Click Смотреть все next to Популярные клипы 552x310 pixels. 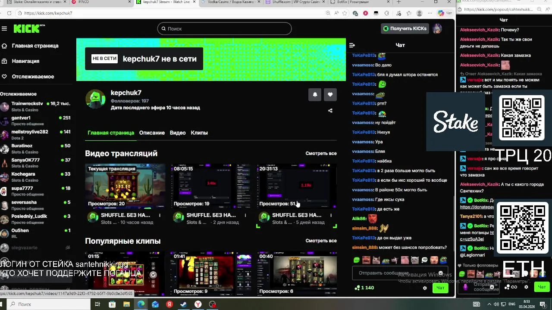pyautogui.click(x=321, y=241)
